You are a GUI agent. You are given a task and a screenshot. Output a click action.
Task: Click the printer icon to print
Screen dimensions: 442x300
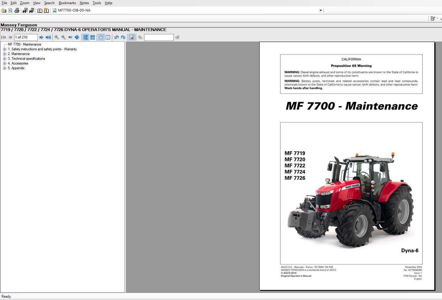[x=17, y=10]
